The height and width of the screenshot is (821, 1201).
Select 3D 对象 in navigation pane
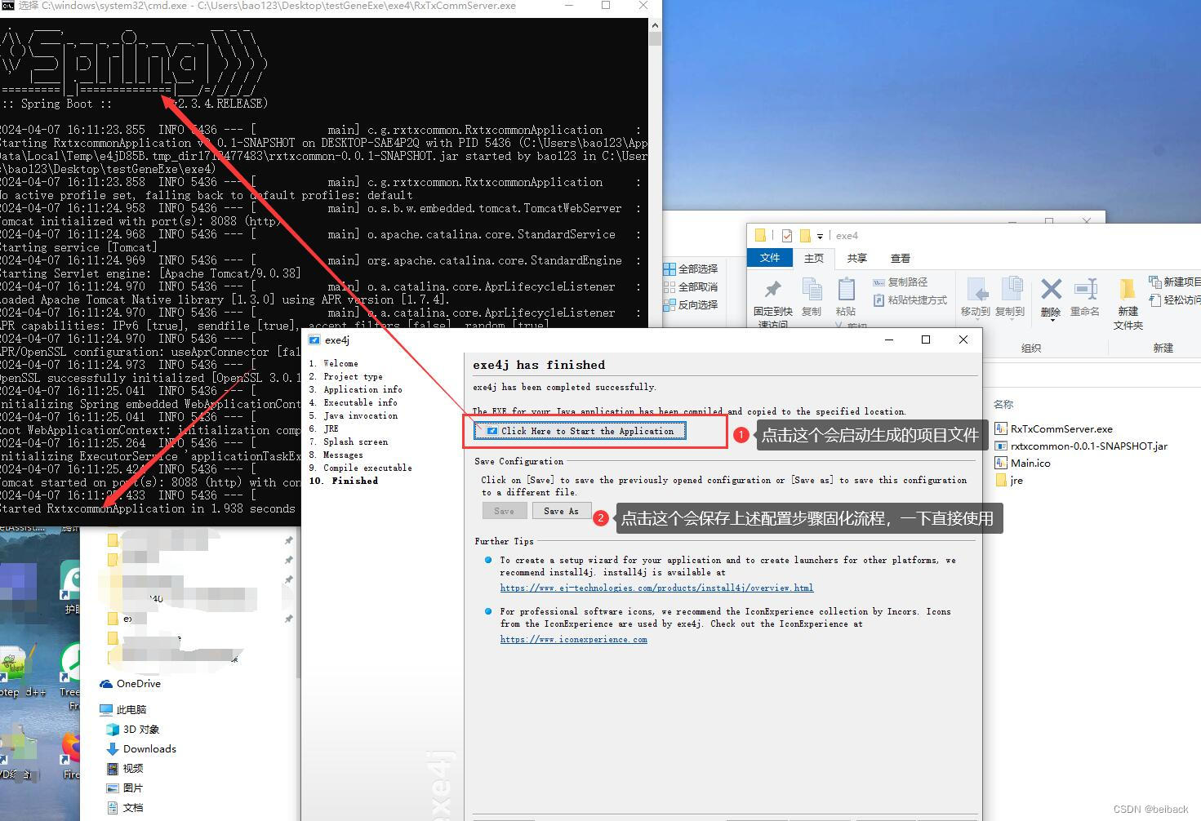tap(133, 730)
